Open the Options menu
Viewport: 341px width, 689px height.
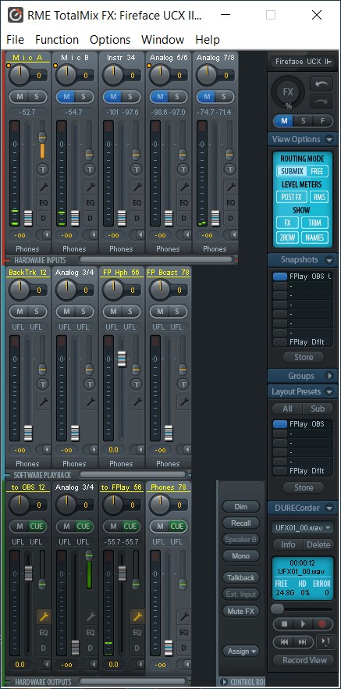pyautogui.click(x=110, y=40)
